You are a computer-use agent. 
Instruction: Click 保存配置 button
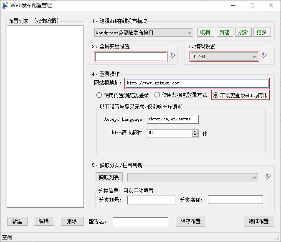click(190, 222)
